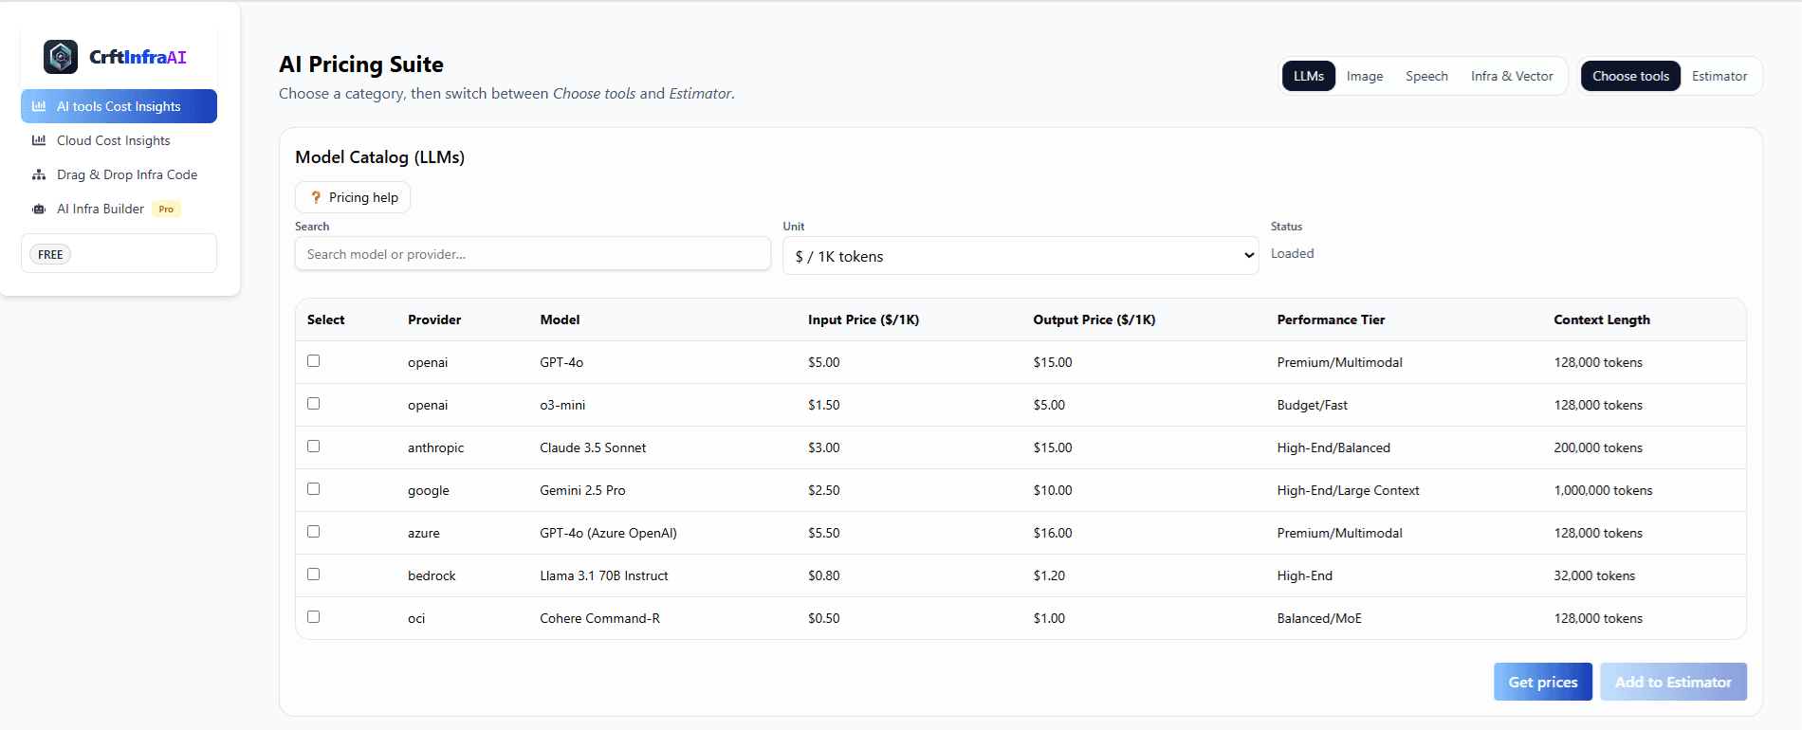Click the AI tools Cost Insights chart icon
This screenshot has width=1802, height=730.
[39, 106]
